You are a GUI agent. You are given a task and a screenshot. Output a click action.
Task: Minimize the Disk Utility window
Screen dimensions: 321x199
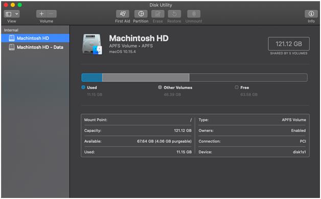click(x=13, y=5)
